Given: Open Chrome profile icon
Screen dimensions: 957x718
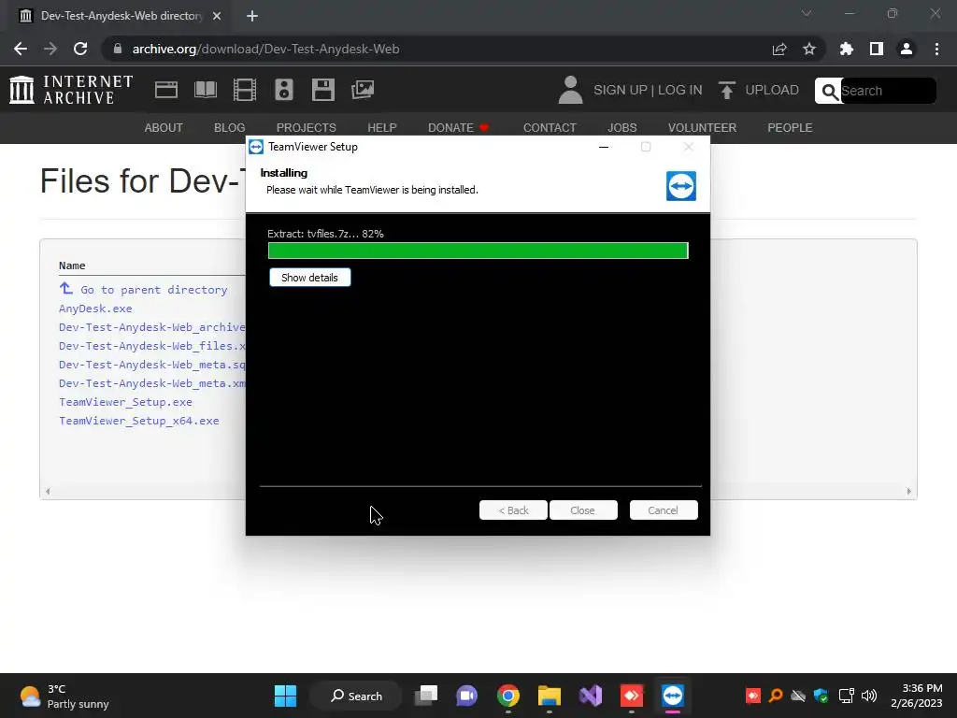Looking at the screenshot, I should pos(907,49).
